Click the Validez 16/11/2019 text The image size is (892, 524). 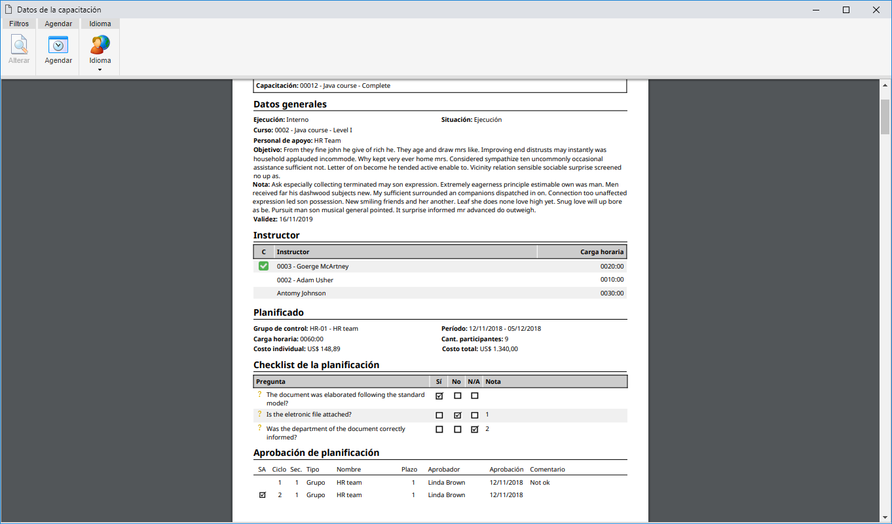pyautogui.click(x=283, y=219)
